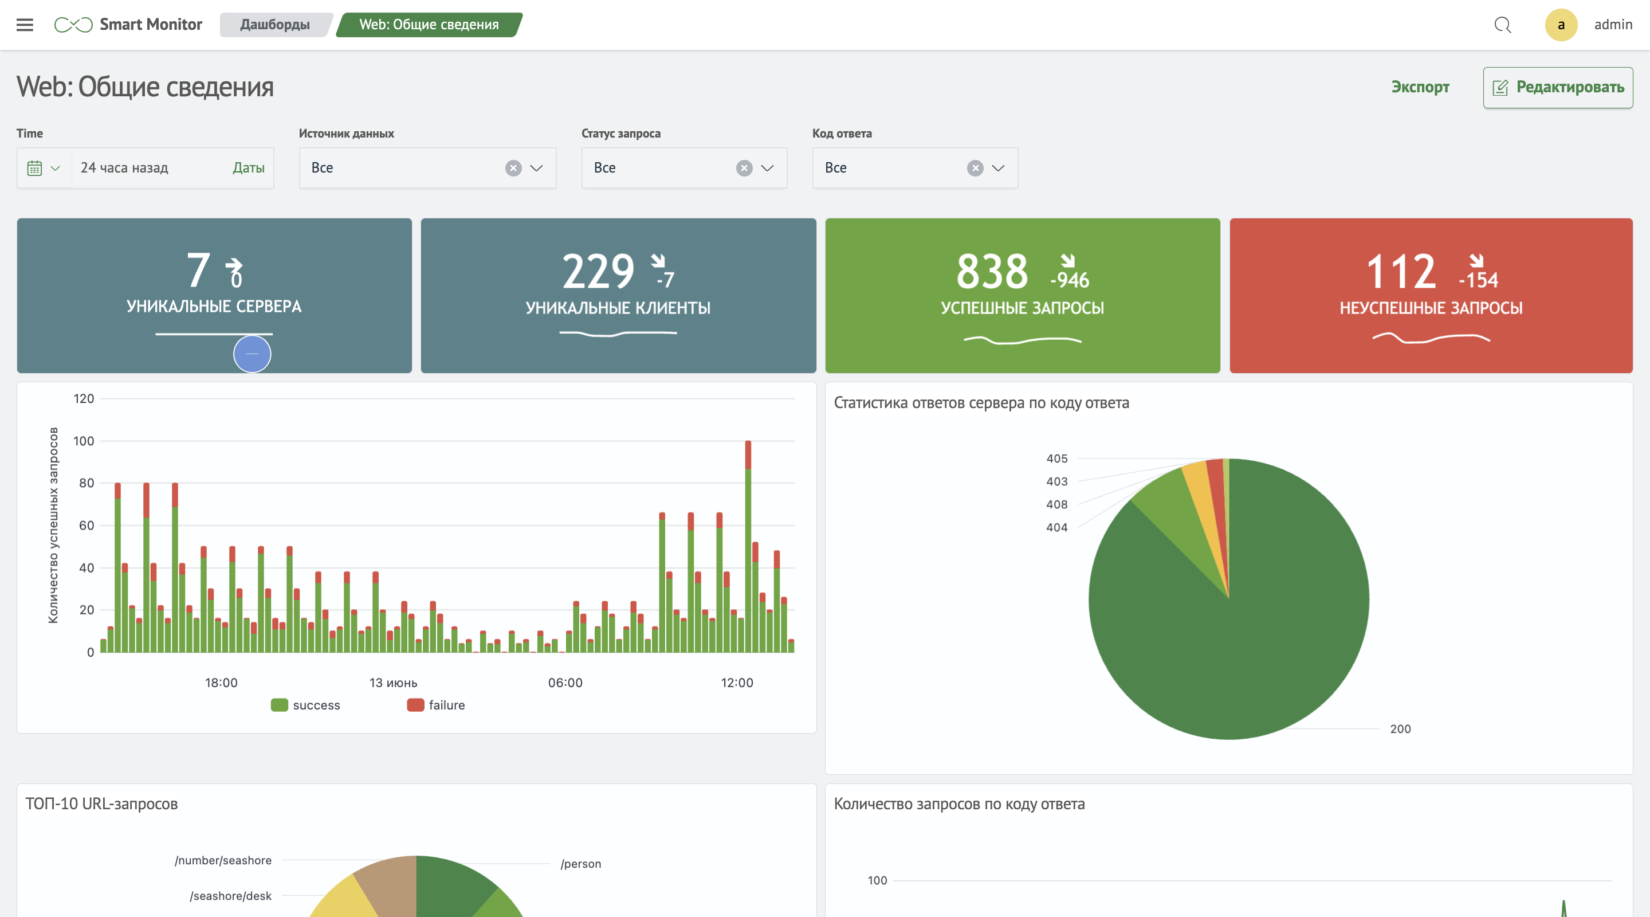Clear the Источник данных filter value
Screen dimensions: 1650x917
tap(513, 168)
